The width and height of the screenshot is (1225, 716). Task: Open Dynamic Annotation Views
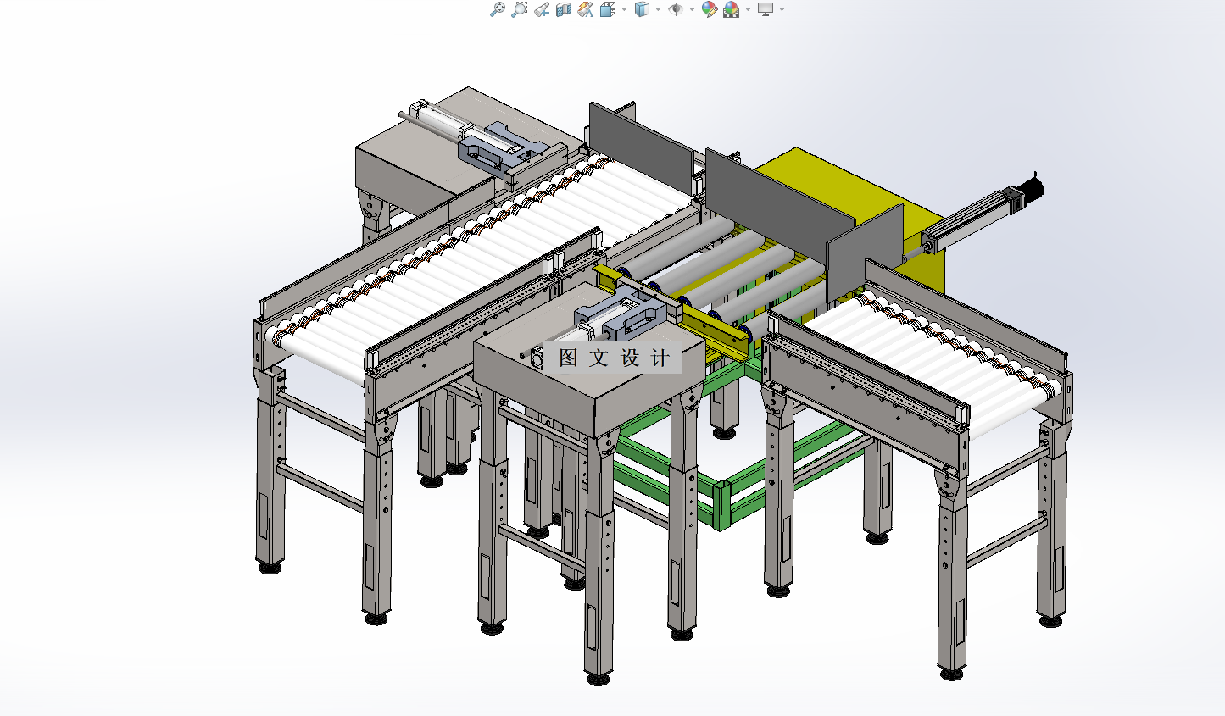point(586,9)
